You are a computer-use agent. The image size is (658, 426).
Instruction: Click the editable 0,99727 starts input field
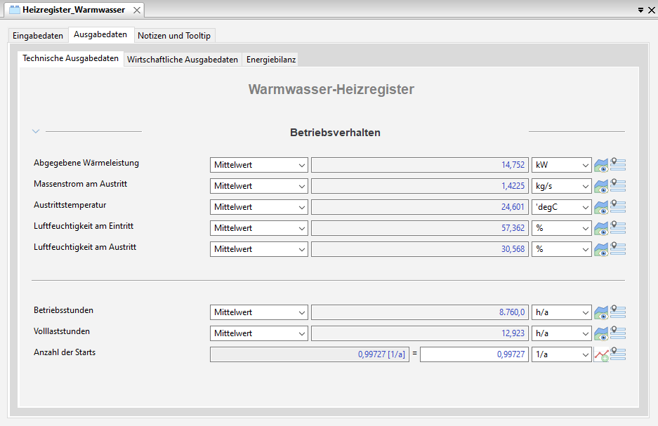click(x=474, y=354)
